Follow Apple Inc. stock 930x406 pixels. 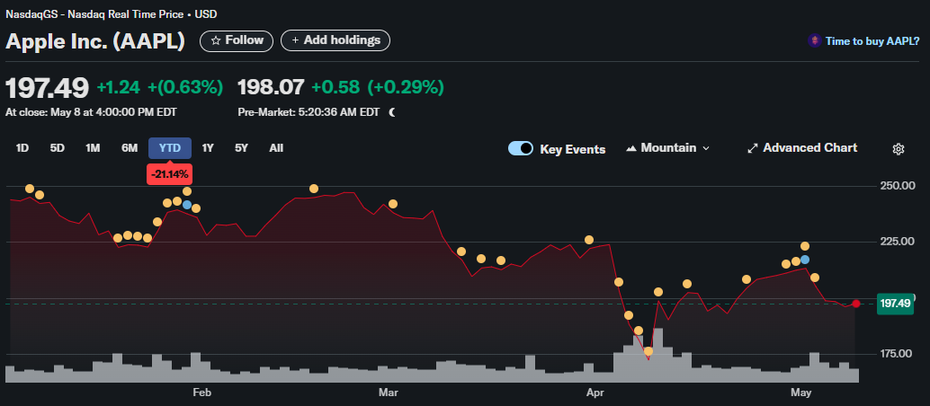coord(237,40)
